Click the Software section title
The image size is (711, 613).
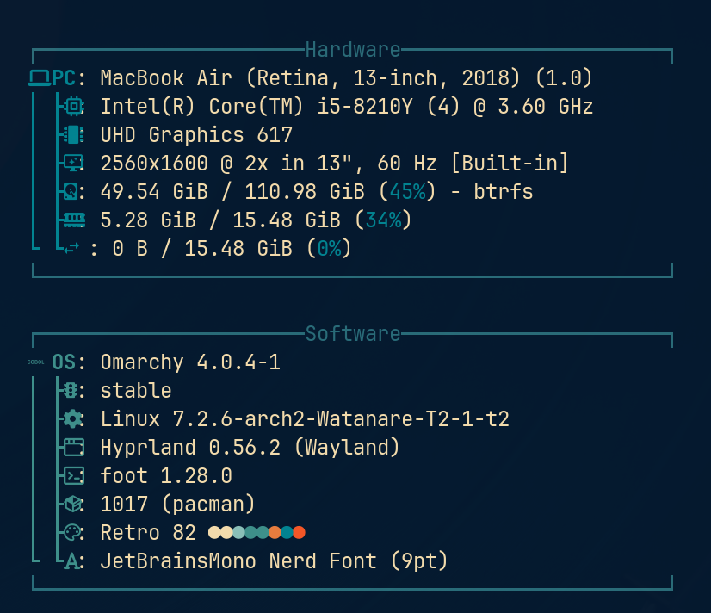point(353,334)
